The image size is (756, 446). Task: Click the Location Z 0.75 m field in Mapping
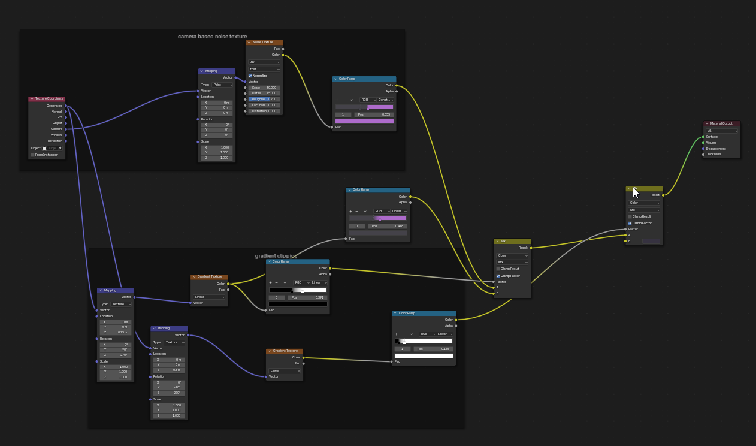[115, 332]
